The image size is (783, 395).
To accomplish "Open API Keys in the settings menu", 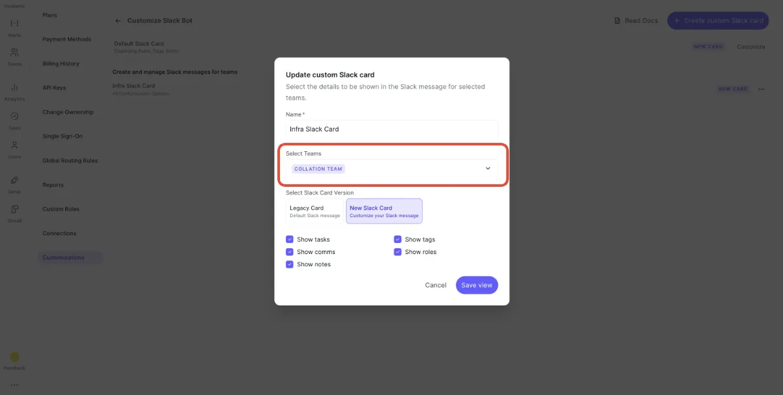I will tap(54, 88).
